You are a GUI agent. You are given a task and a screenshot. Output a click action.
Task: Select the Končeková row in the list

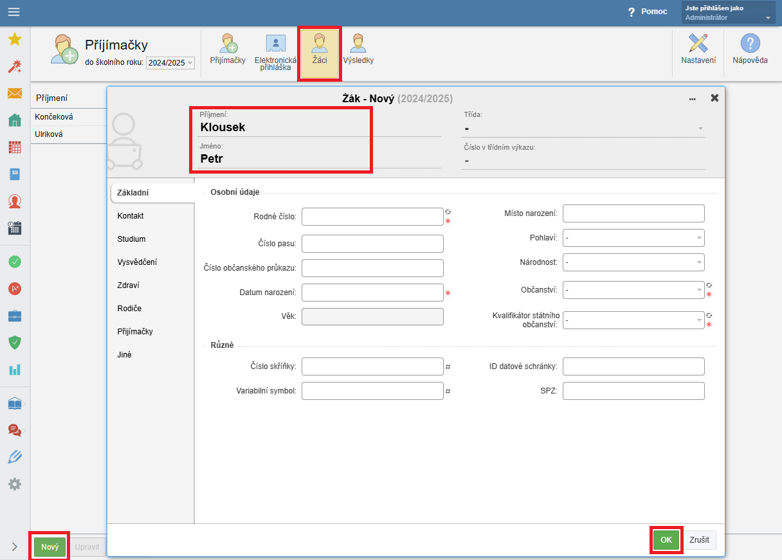(69, 117)
